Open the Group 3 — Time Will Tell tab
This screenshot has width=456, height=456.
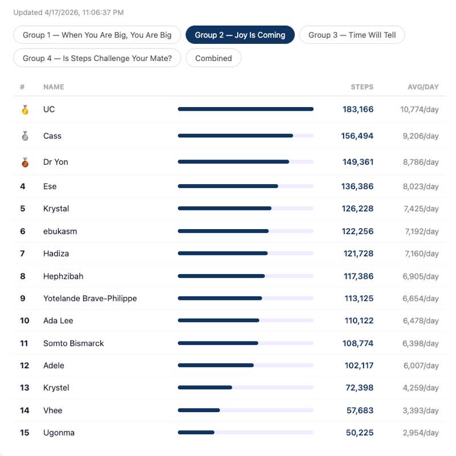click(352, 35)
